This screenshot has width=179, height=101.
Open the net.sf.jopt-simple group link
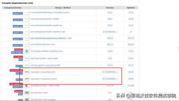(x=38, y=58)
